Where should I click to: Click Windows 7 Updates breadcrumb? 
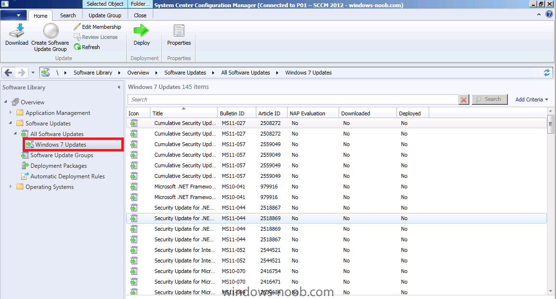point(309,73)
